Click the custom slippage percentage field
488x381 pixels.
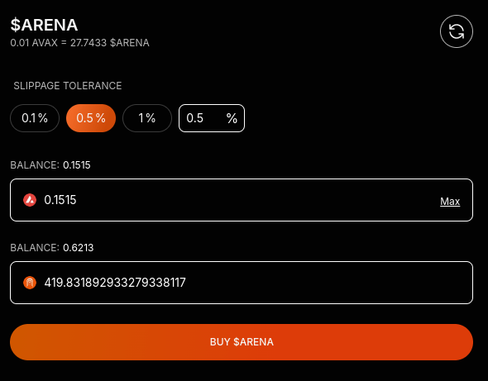point(212,118)
